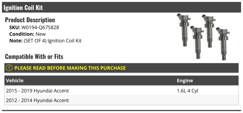
Task: Click the Ignition Coil Kit title bar
Action: [122, 7]
